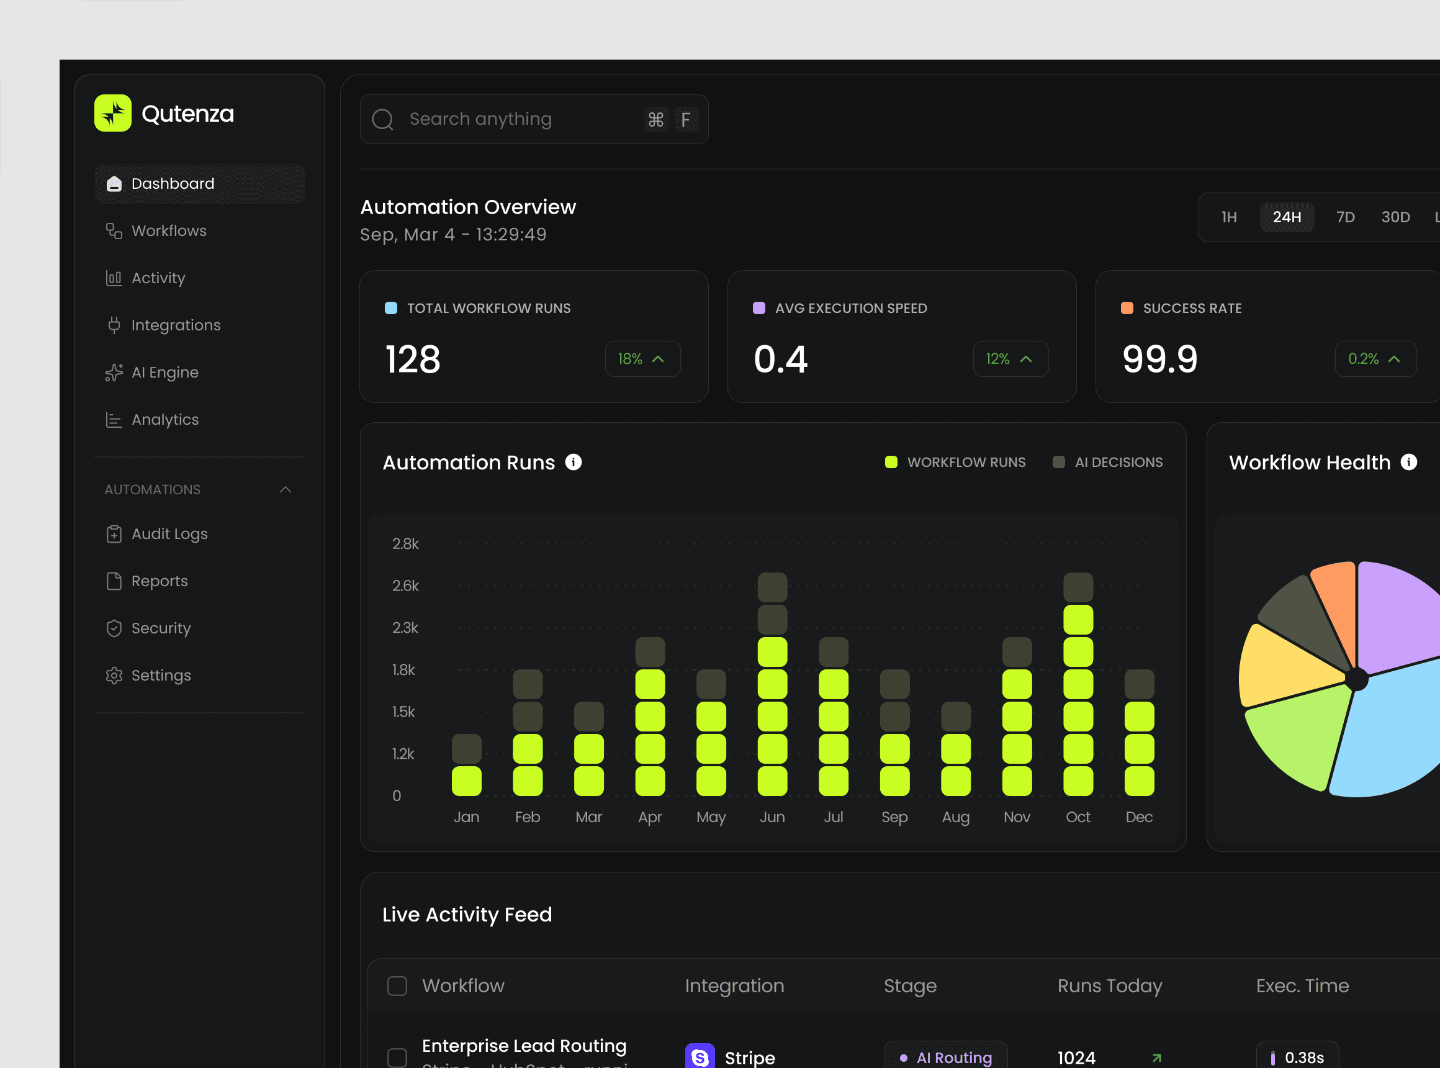
Task: Click the Automation Overview date text
Action: [453, 234]
